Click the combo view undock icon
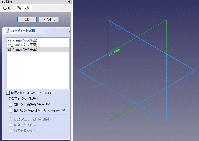 pyautogui.click(x=69, y=2)
